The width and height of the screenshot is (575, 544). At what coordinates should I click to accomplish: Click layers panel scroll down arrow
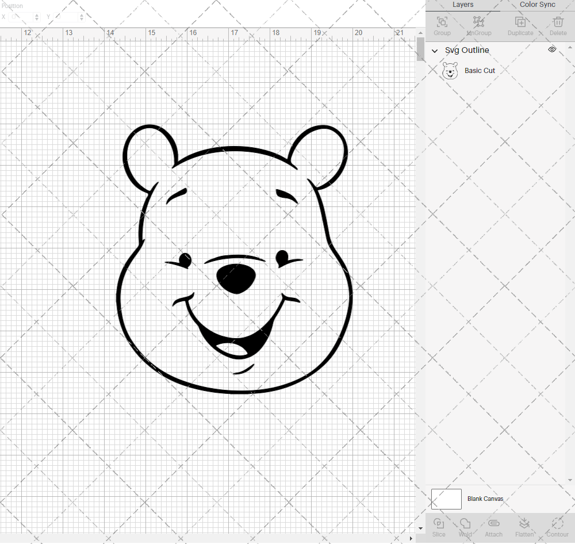(x=570, y=480)
